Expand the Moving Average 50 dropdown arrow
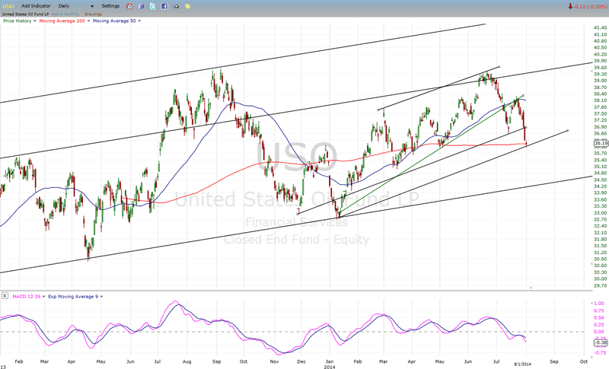The height and width of the screenshot is (369, 609). click(x=139, y=21)
